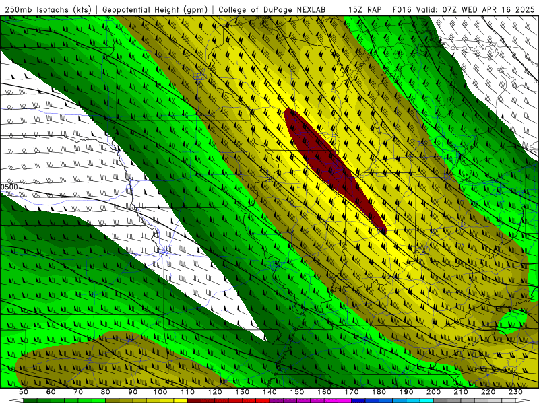Screen dimensions: 539x404
Task: Click the "80" value on the color scale
Action: pos(105,392)
